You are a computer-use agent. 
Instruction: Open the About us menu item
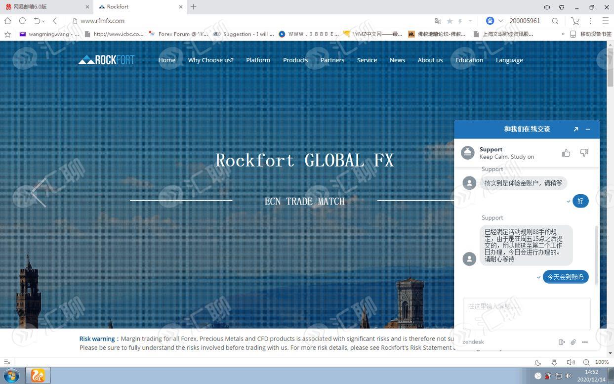tap(430, 60)
